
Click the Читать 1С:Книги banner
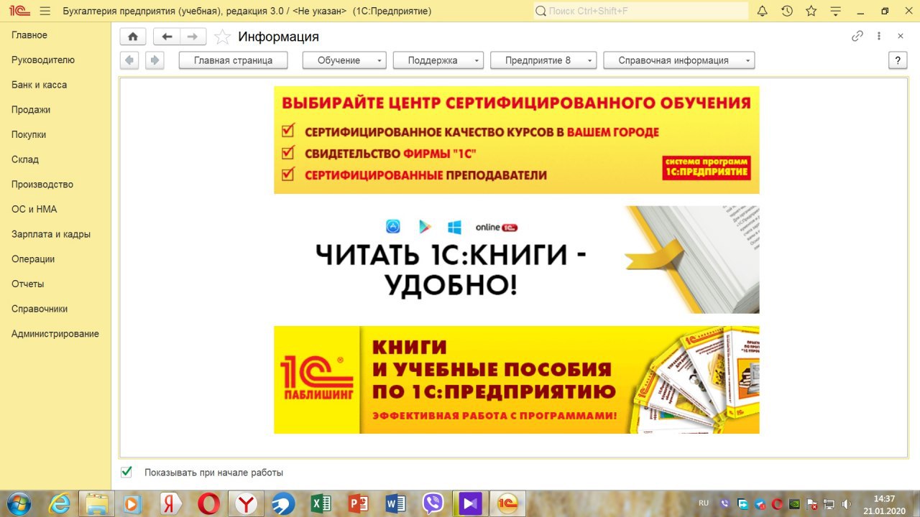[516, 260]
